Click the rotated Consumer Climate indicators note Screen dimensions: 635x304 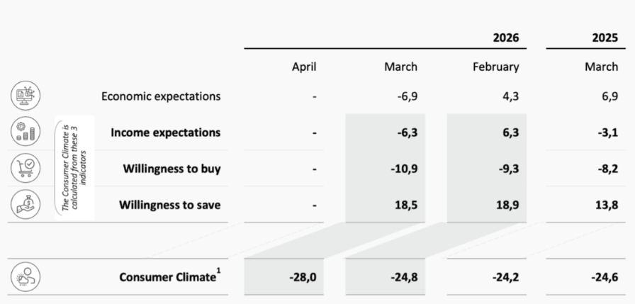74,169
